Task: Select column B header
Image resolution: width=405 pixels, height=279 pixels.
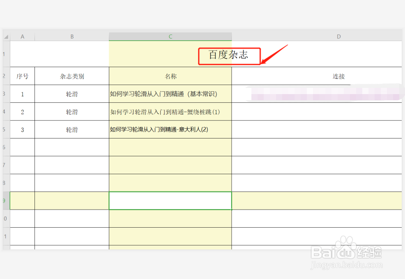Action: [72, 37]
